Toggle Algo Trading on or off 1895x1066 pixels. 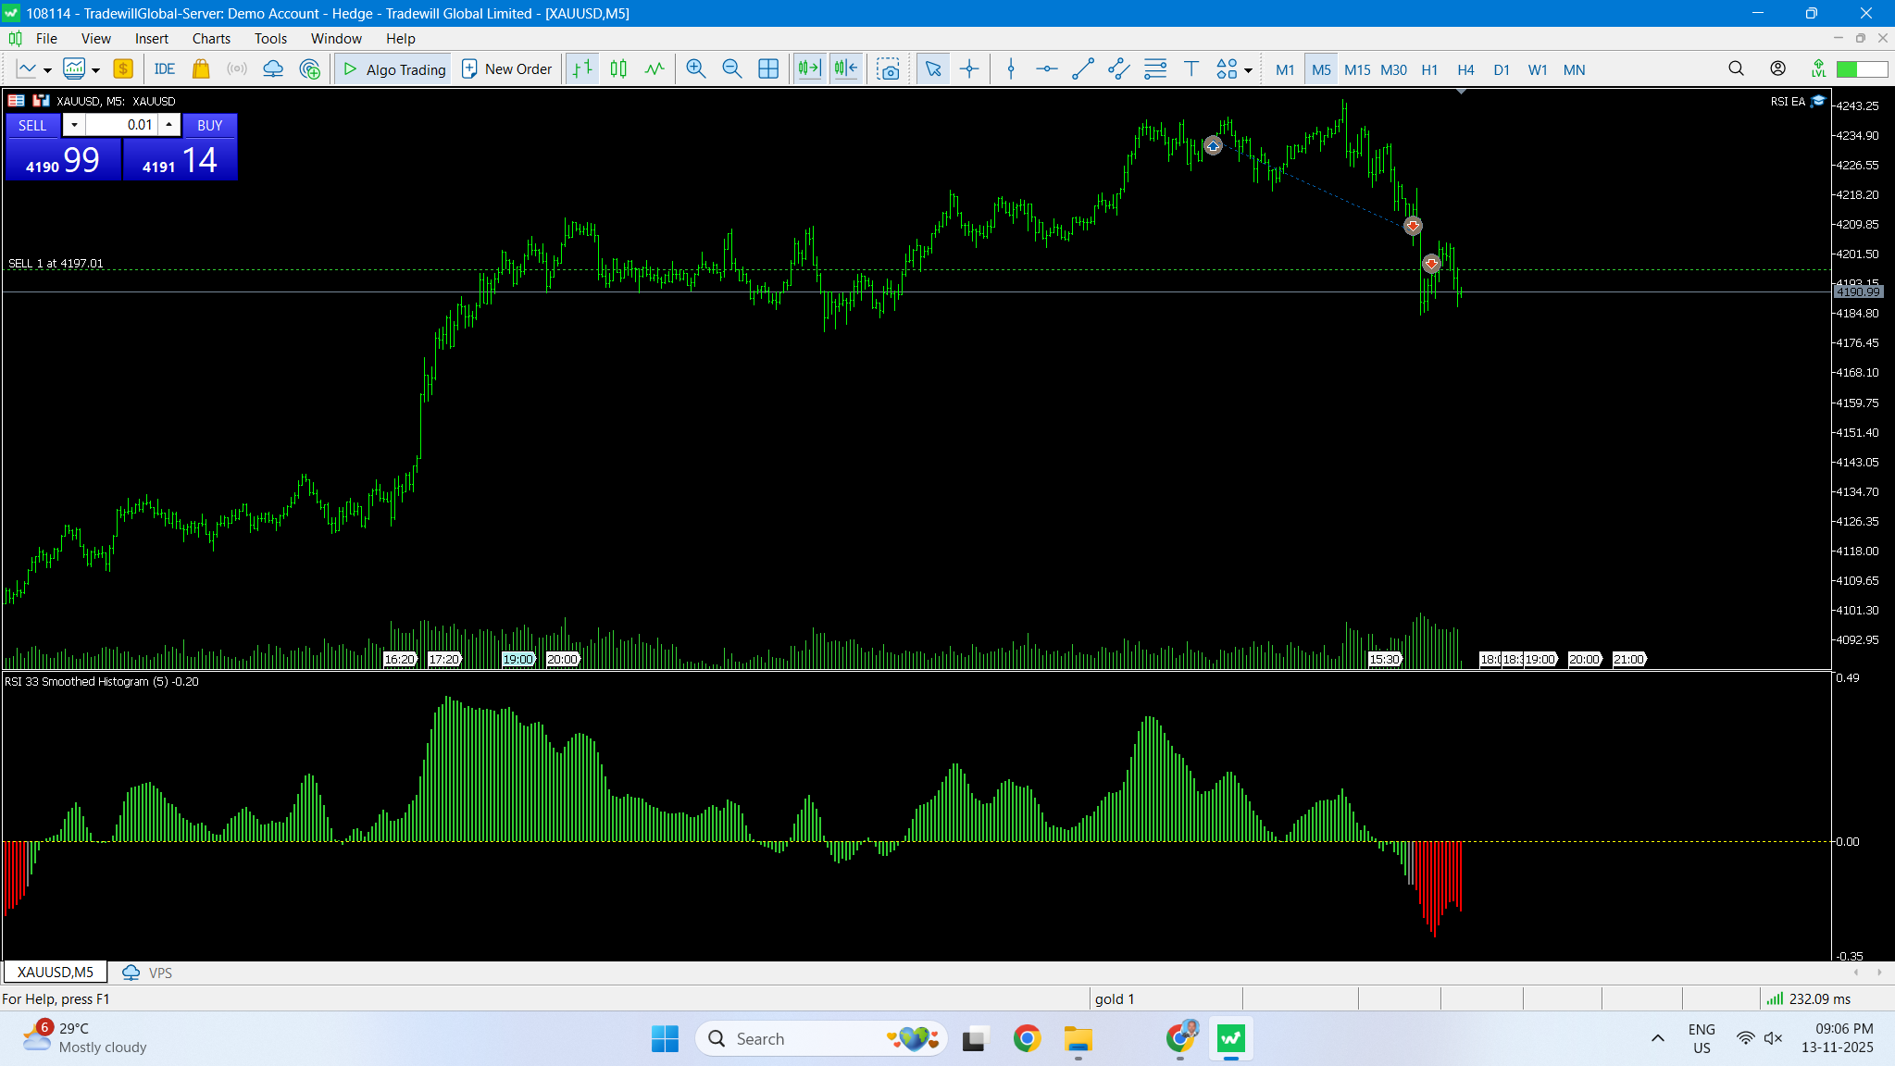[393, 69]
